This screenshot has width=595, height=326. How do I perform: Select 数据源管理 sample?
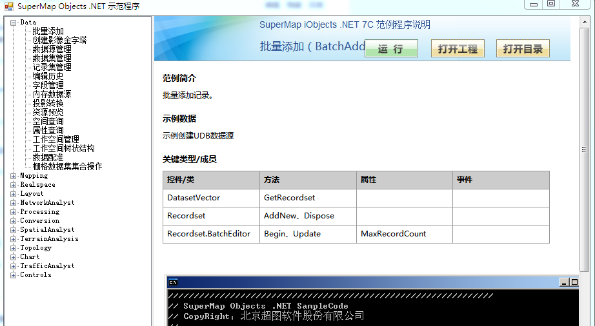tap(52, 49)
